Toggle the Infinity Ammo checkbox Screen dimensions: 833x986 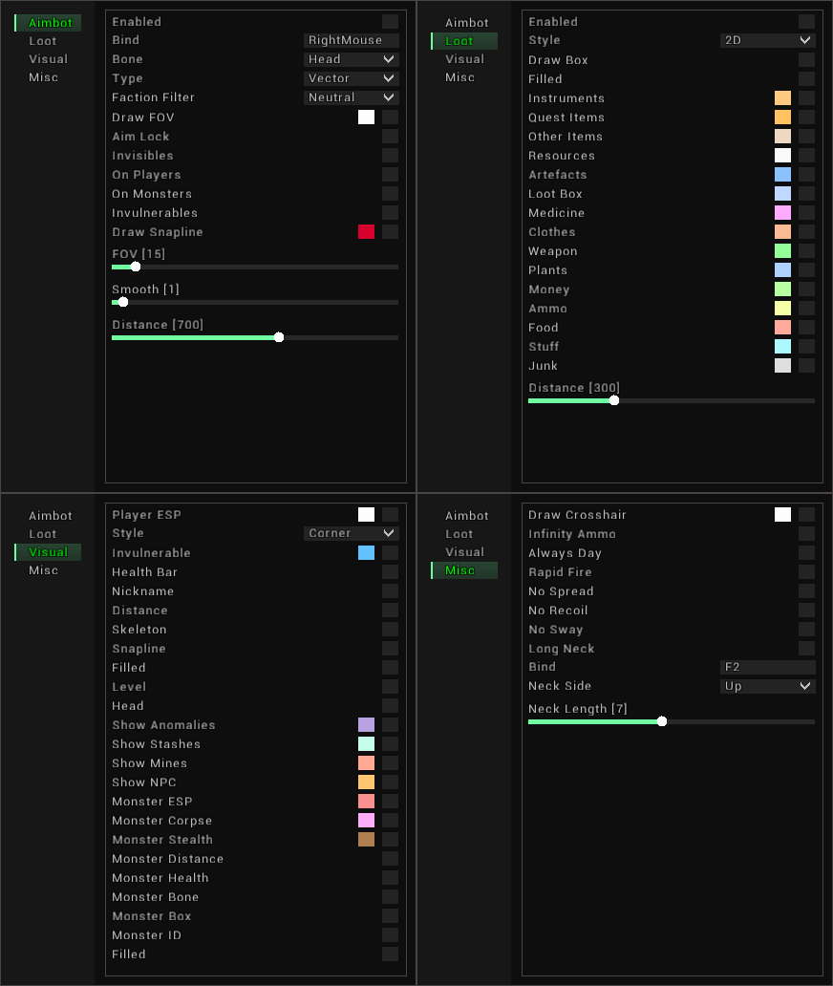[x=806, y=534]
